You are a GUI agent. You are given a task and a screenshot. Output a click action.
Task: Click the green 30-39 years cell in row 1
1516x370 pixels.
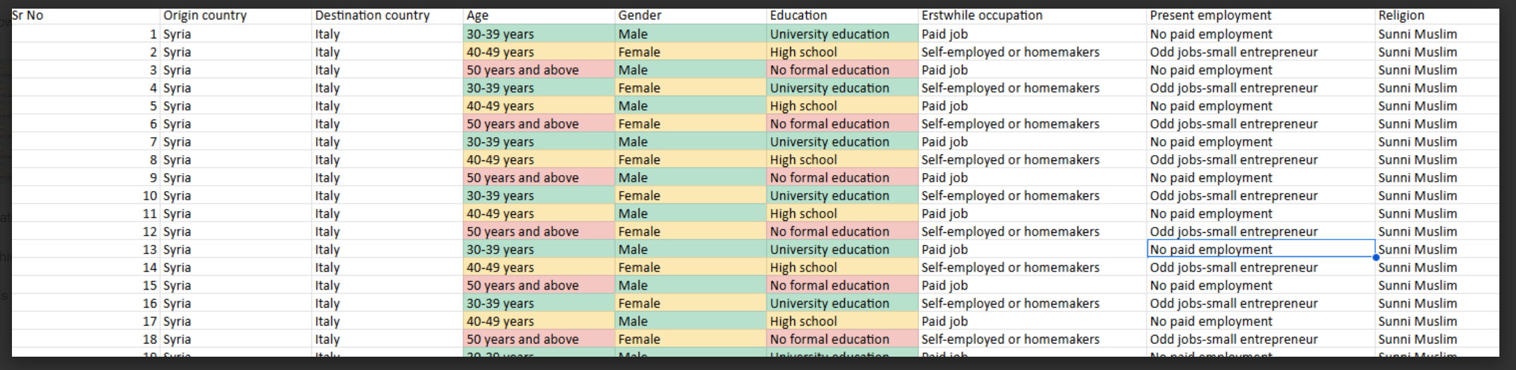539,34
